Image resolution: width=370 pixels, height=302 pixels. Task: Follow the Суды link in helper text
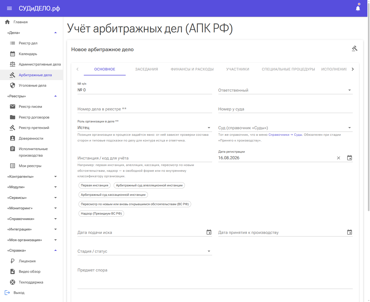(298, 135)
